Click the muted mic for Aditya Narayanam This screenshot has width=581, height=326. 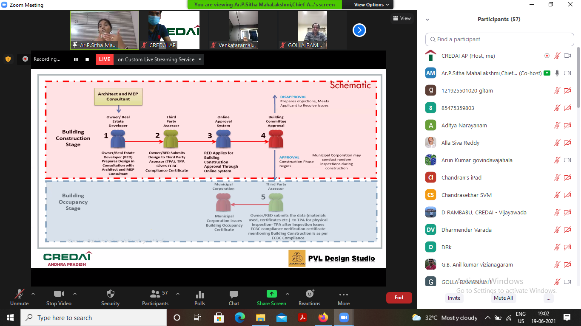[x=557, y=125]
